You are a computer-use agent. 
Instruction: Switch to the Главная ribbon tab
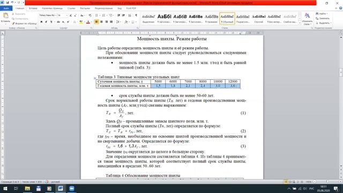(20, 9)
